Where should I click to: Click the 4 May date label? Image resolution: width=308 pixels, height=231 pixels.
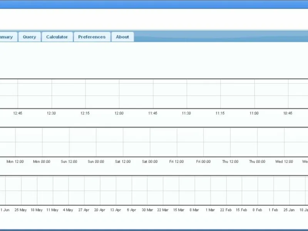click(68, 210)
